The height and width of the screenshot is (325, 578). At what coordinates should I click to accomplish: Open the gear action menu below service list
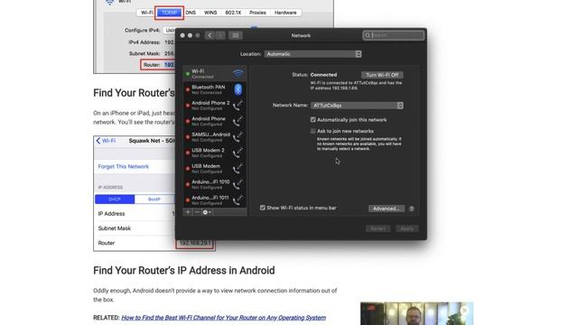click(207, 212)
